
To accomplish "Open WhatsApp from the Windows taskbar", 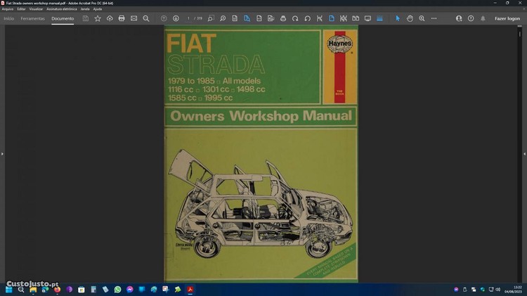I will (x=117, y=289).
